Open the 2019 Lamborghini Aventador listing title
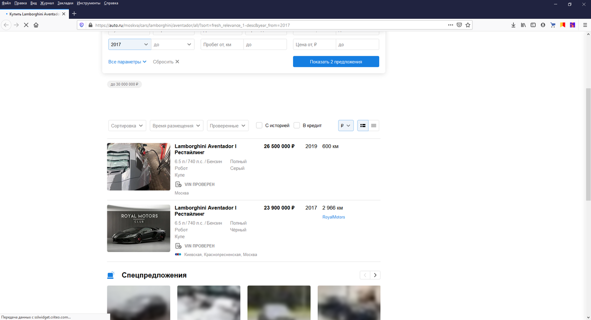Screen dimensions: 591x320 click(205, 149)
